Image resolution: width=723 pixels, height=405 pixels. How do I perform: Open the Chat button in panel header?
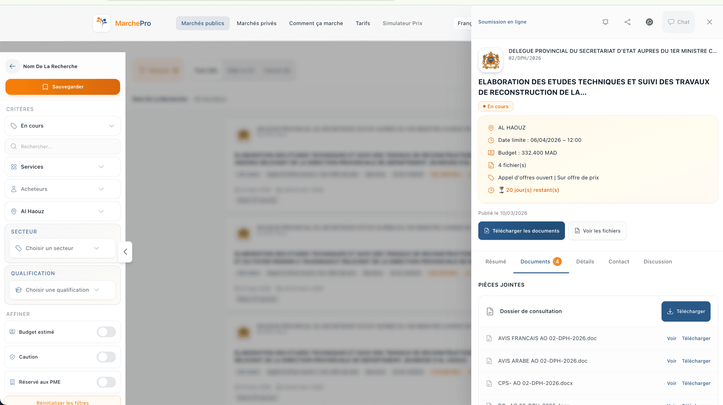coord(678,22)
